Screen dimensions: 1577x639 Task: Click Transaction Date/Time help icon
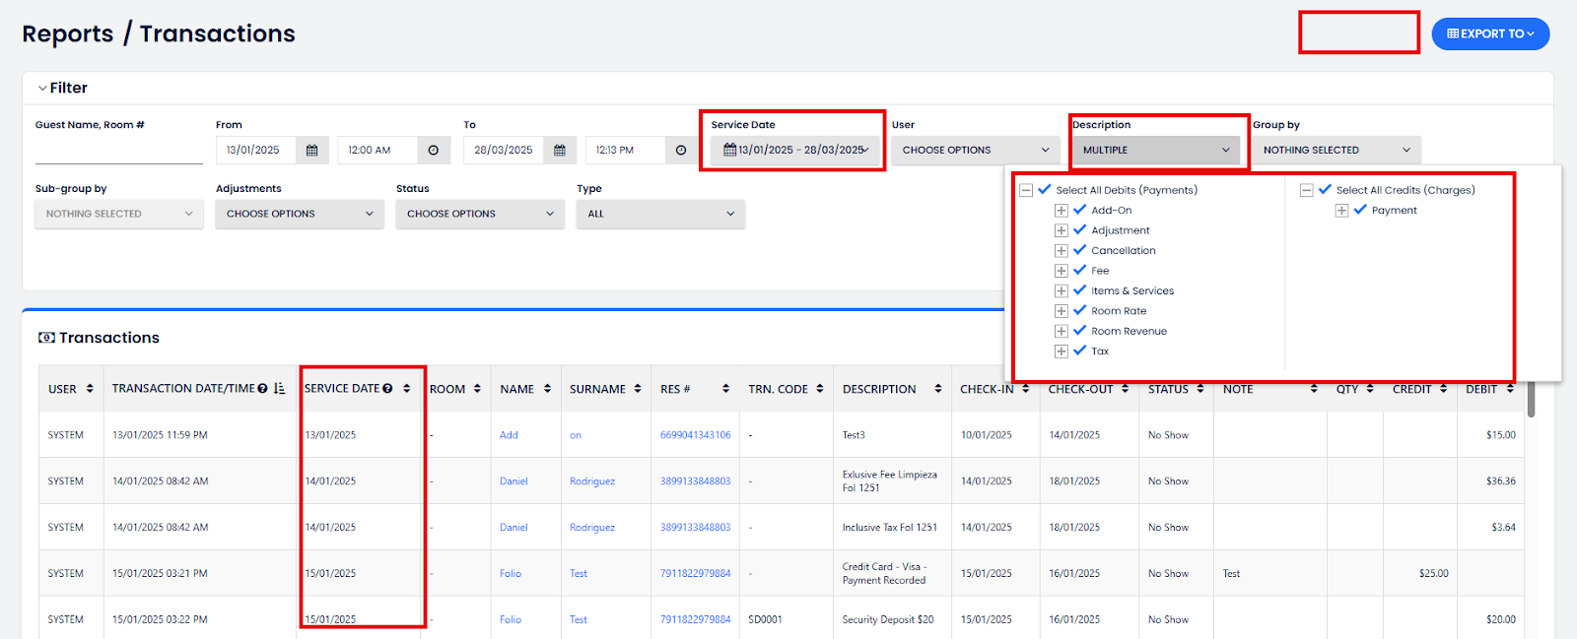(x=263, y=389)
